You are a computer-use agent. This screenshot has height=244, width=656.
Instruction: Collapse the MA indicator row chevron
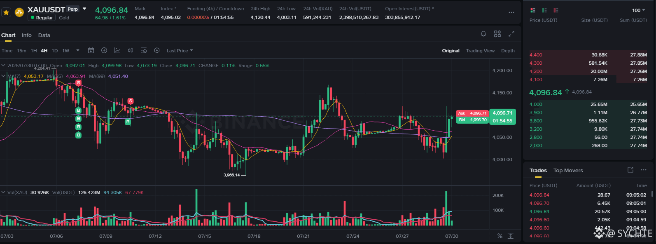(3, 76)
